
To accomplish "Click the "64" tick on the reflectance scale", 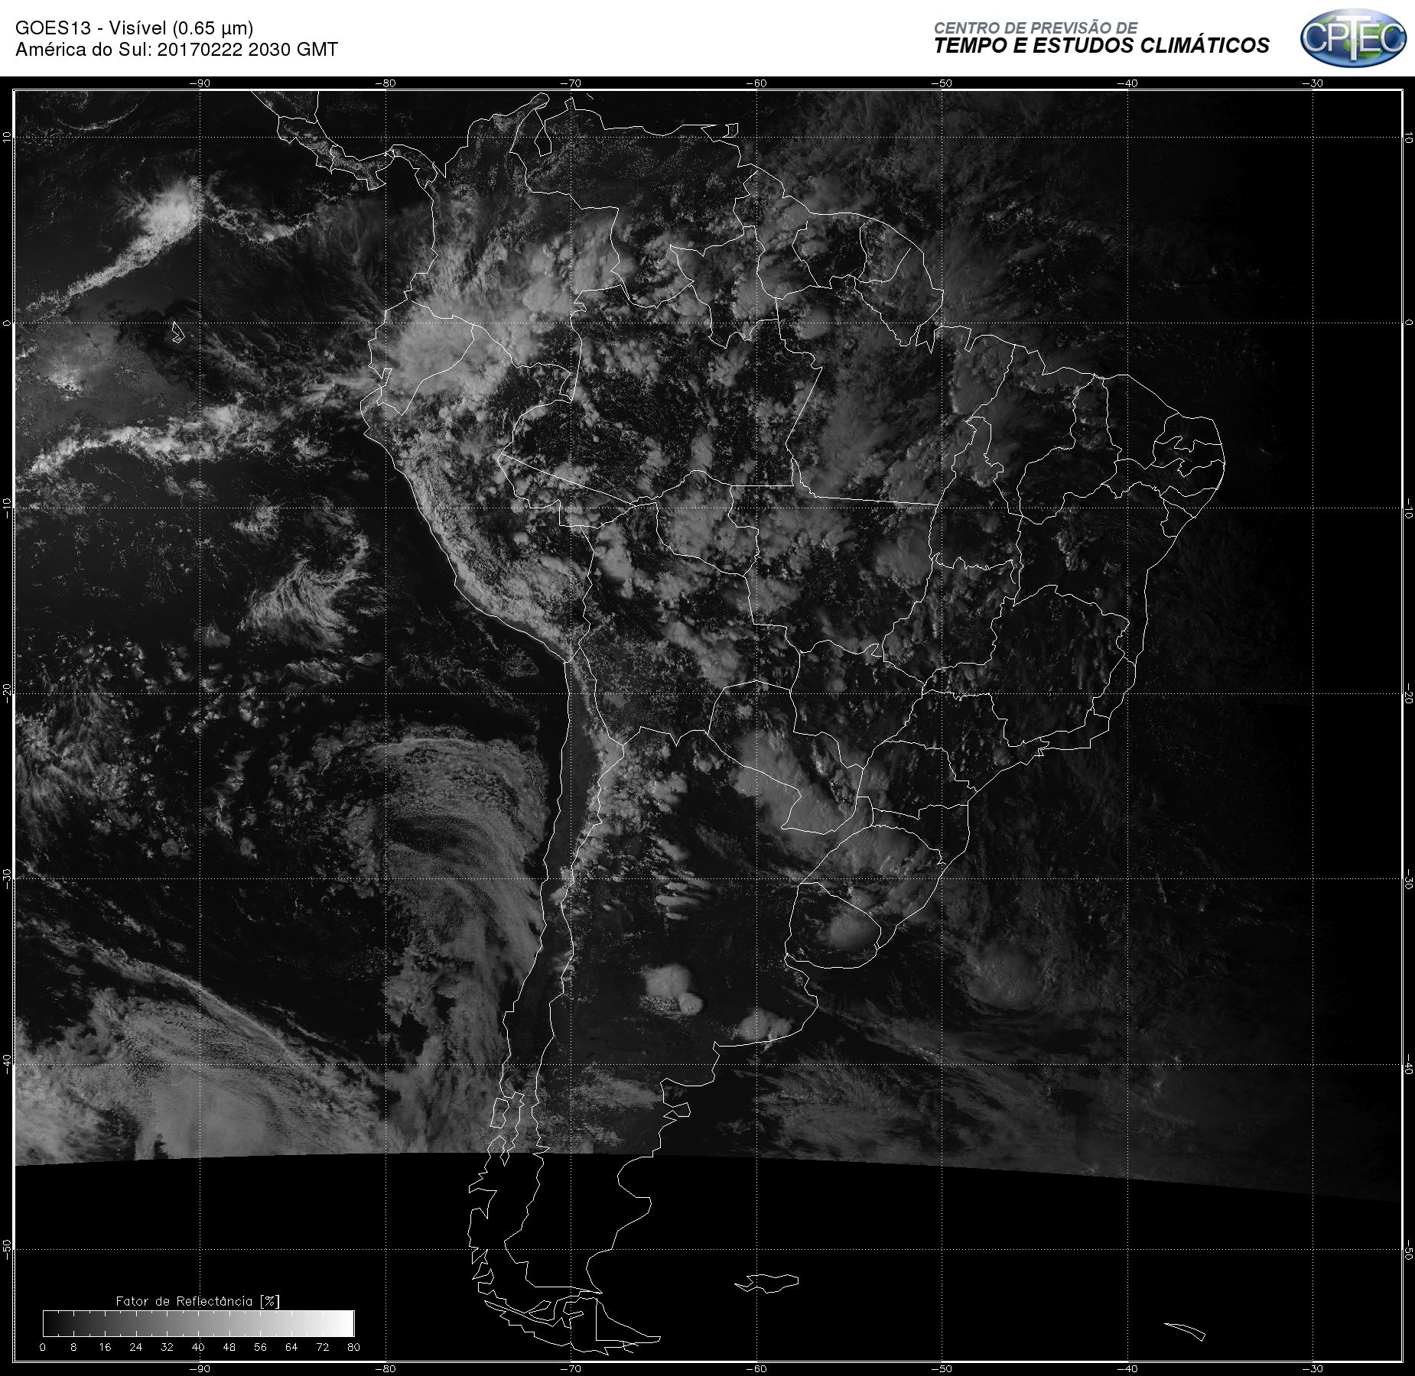I will [x=291, y=1347].
